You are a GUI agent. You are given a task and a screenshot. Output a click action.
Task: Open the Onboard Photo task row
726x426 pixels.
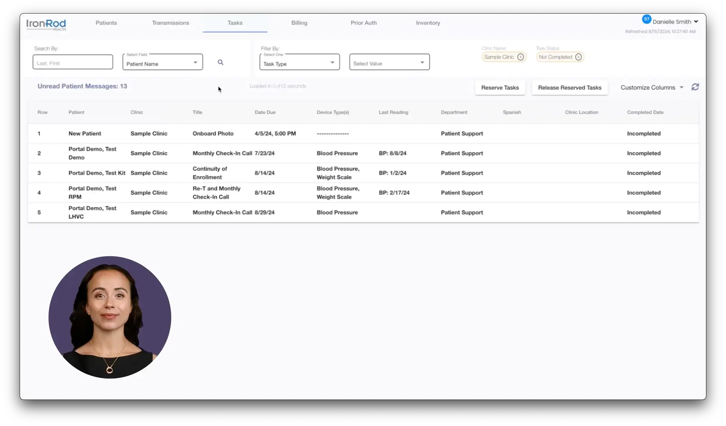point(213,133)
